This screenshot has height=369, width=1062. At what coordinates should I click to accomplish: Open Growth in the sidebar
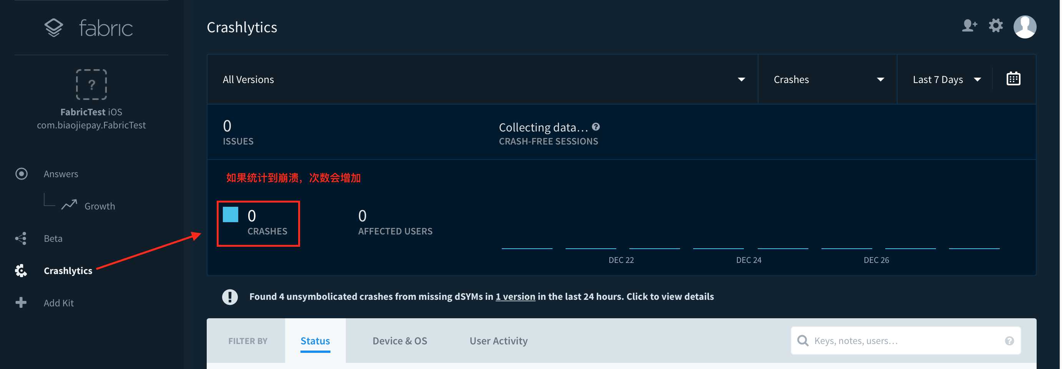(100, 206)
